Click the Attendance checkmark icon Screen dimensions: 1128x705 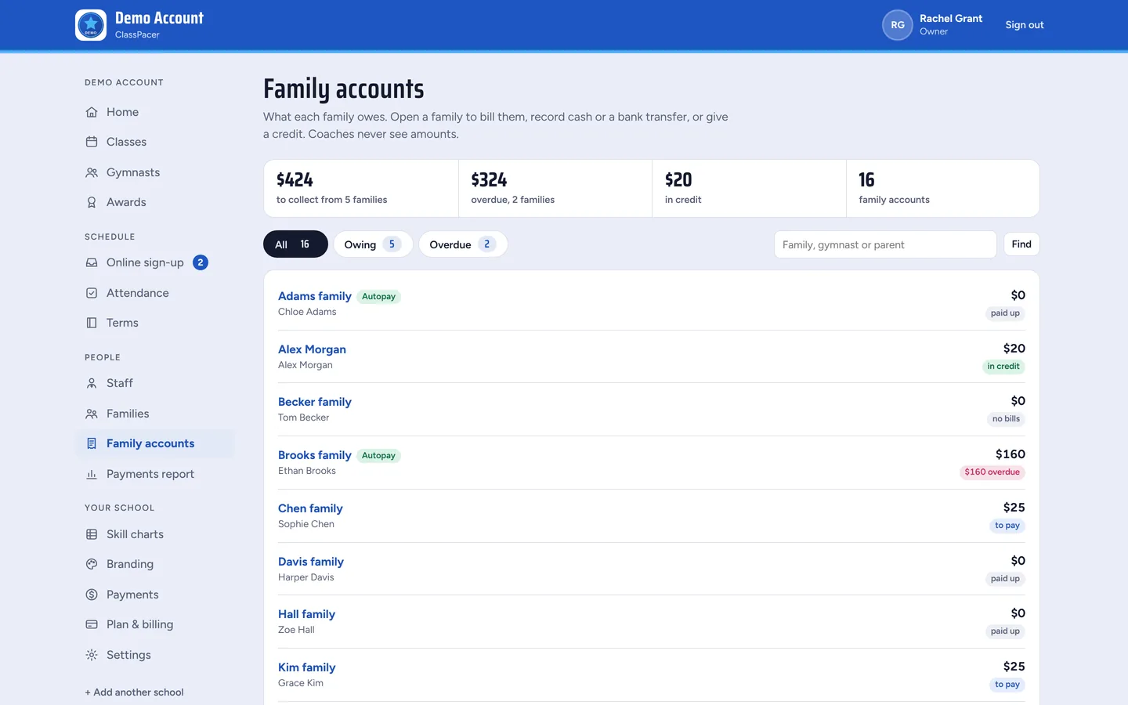click(x=92, y=293)
